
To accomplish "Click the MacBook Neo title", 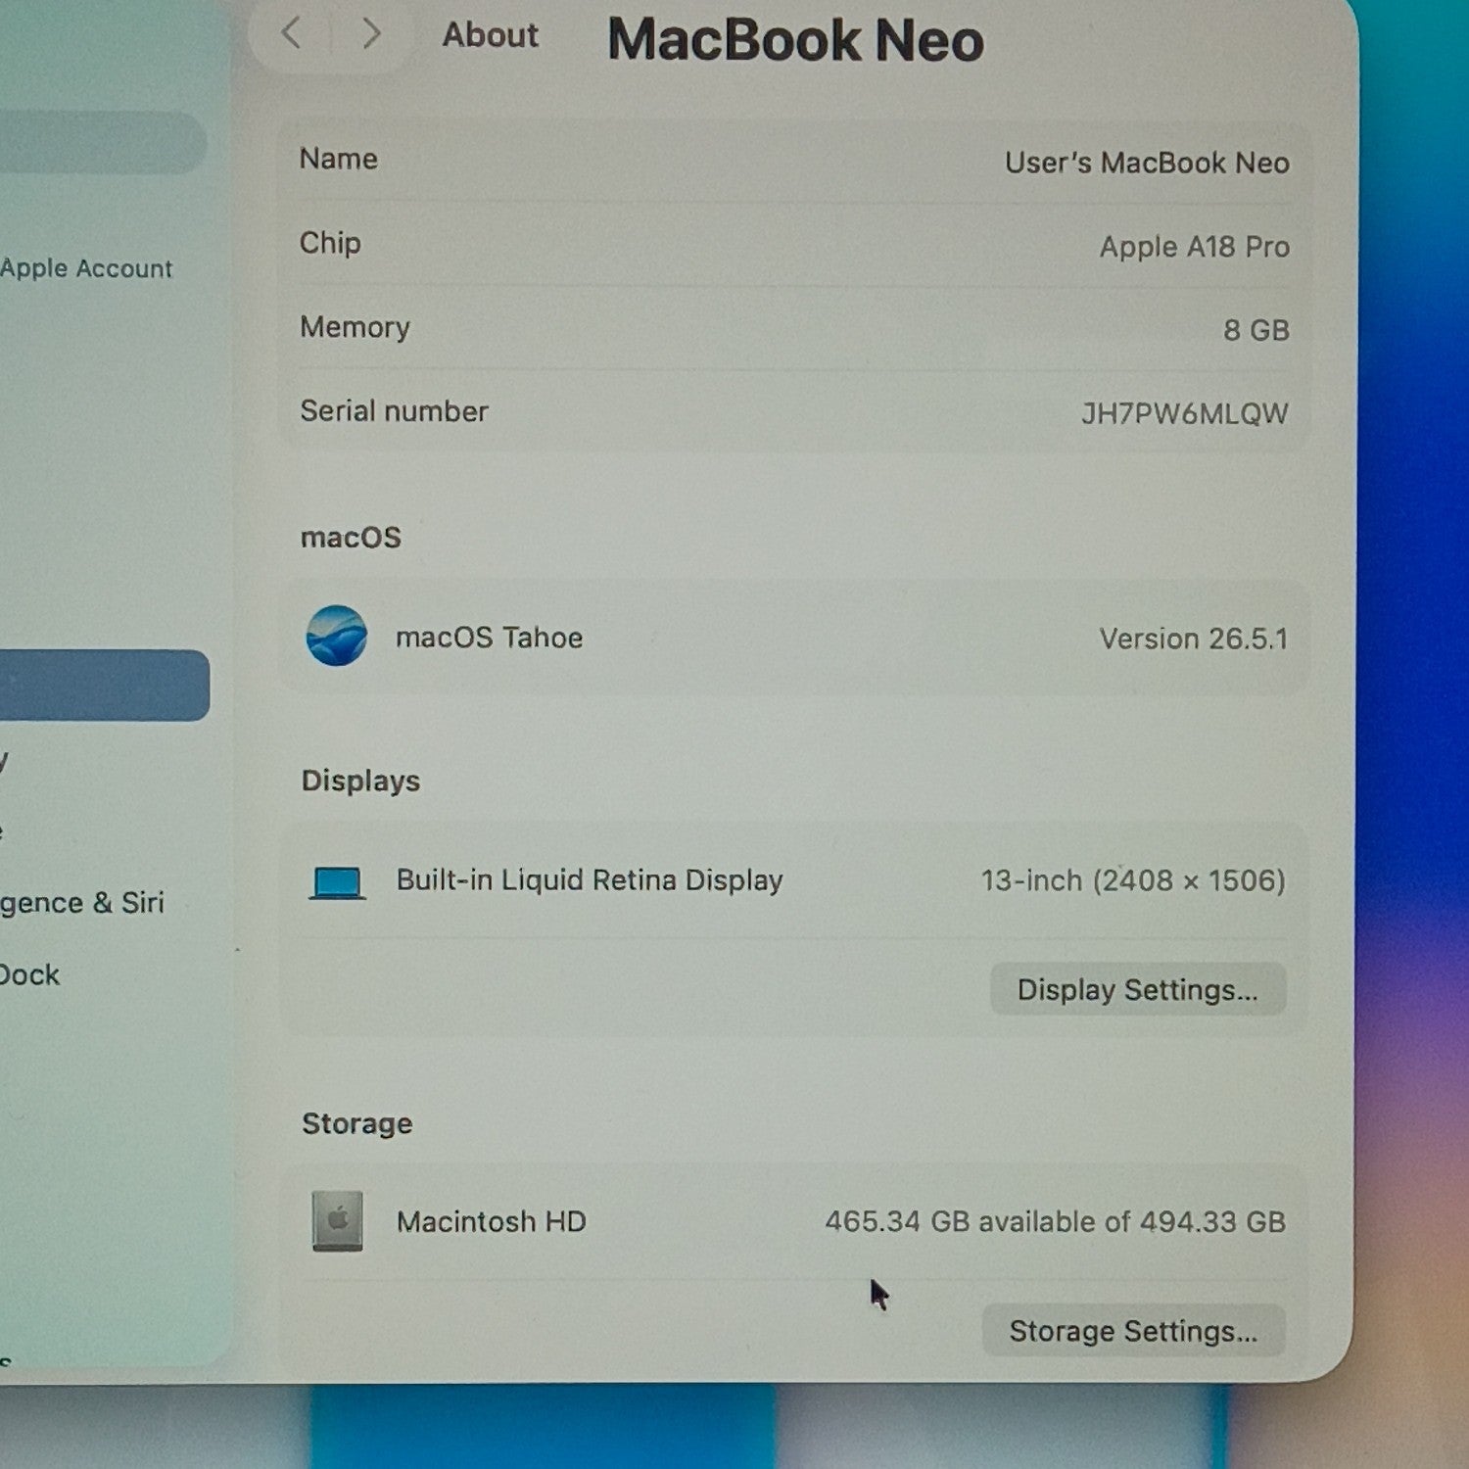I will (x=795, y=40).
